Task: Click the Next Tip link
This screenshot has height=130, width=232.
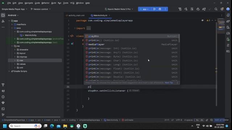Action: coord(169,83)
